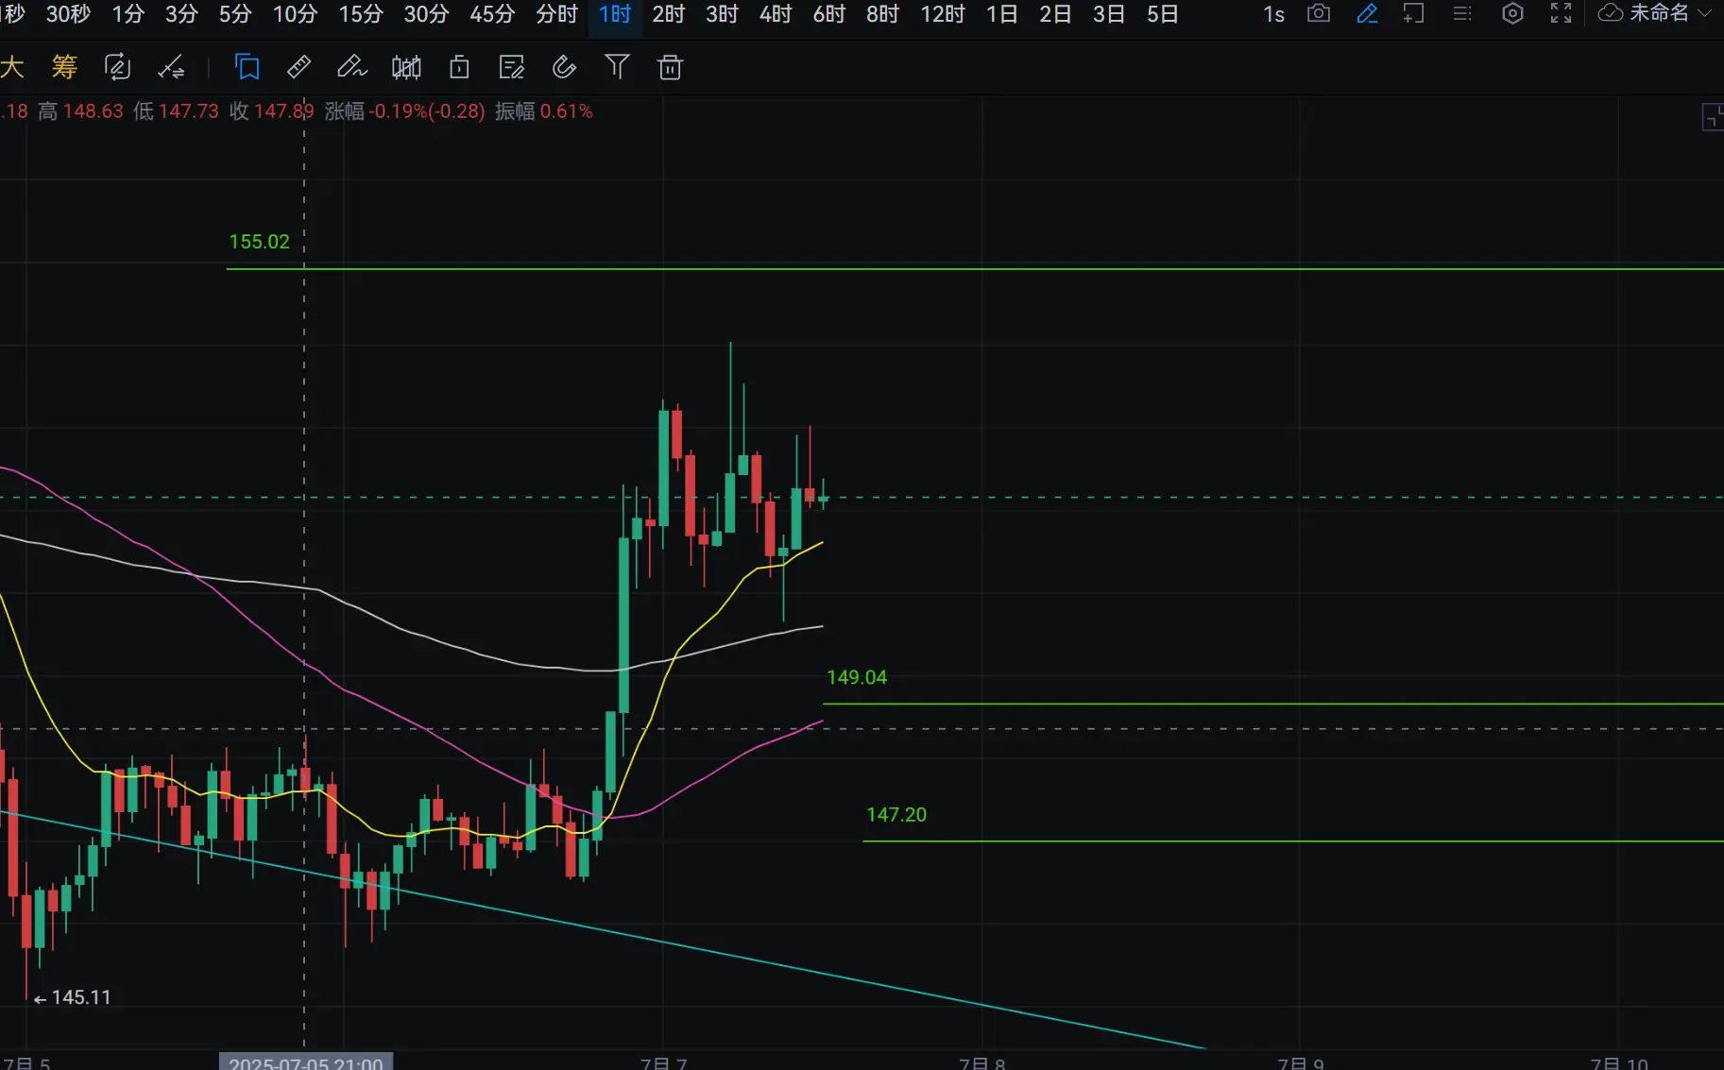Click the 低 147.73 low value
Image resolution: width=1724 pixels, height=1070 pixels.
click(x=176, y=111)
